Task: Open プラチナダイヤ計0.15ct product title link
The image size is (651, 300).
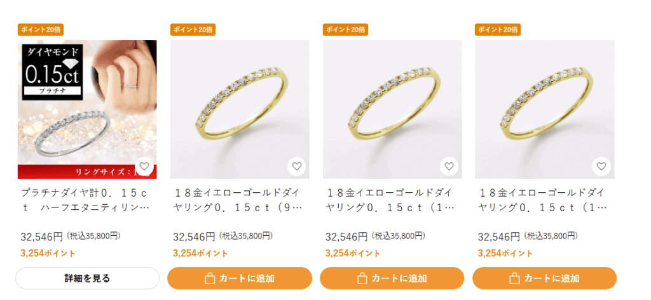Action: click(85, 200)
